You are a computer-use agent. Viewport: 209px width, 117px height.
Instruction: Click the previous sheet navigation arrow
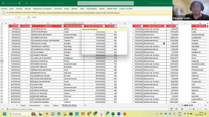[4, 105]
